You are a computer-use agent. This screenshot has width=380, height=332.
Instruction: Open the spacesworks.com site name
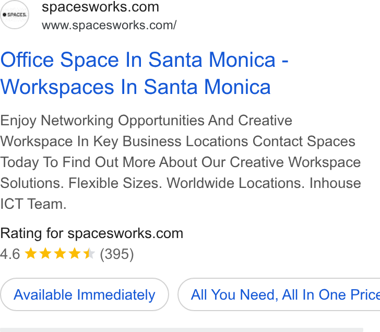click(x=100, y=7)
